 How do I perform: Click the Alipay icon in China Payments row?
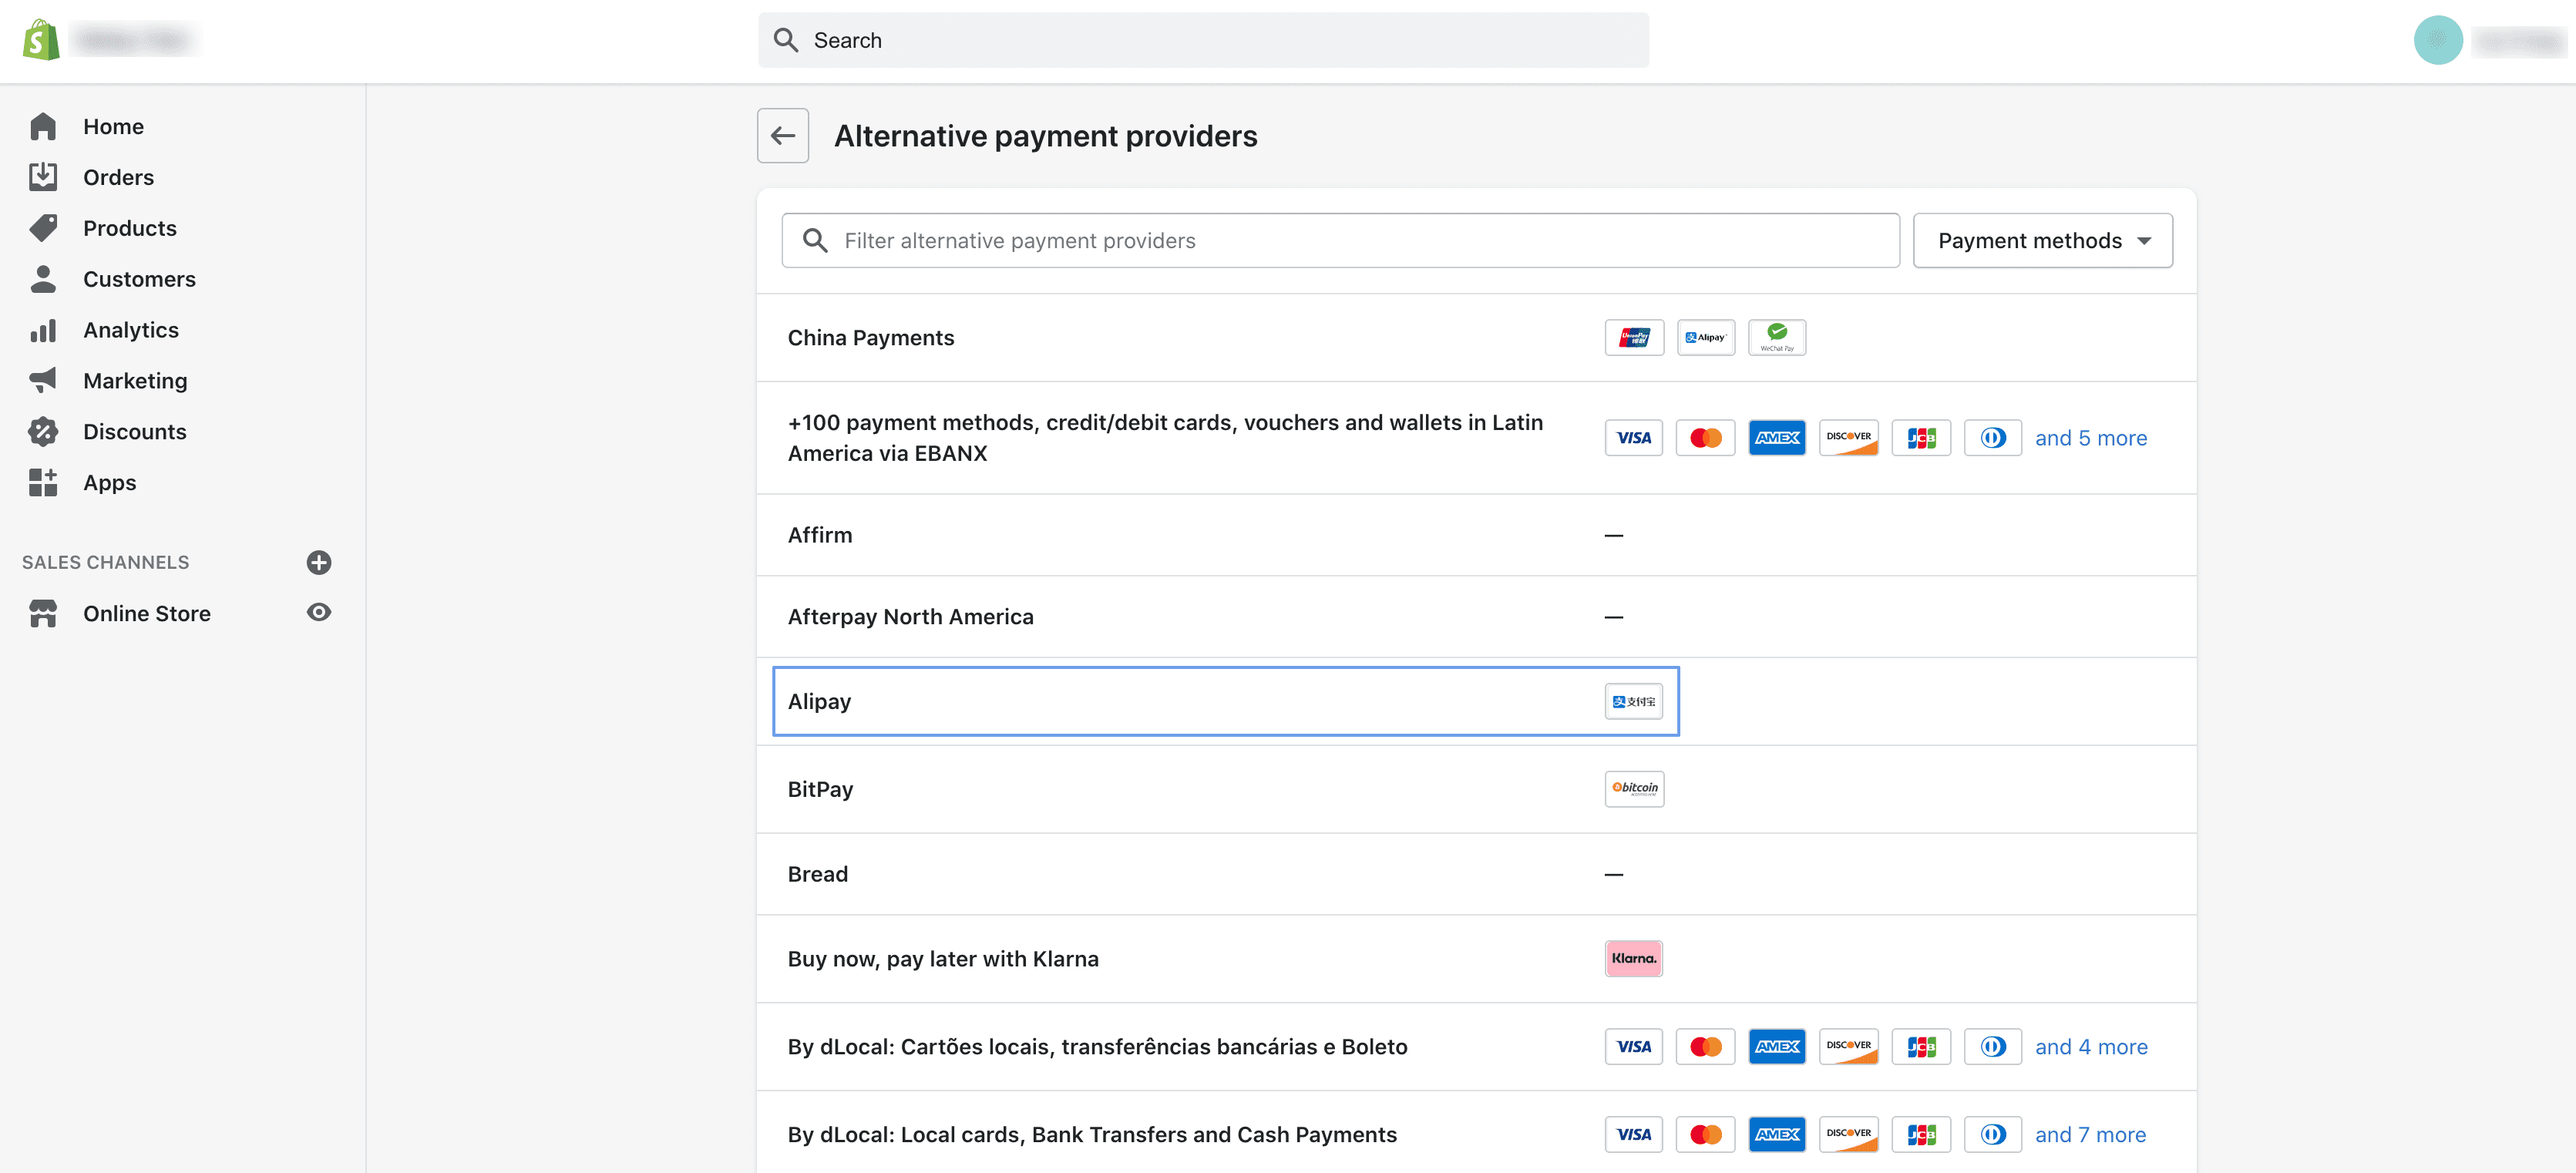click(1705, 338)
